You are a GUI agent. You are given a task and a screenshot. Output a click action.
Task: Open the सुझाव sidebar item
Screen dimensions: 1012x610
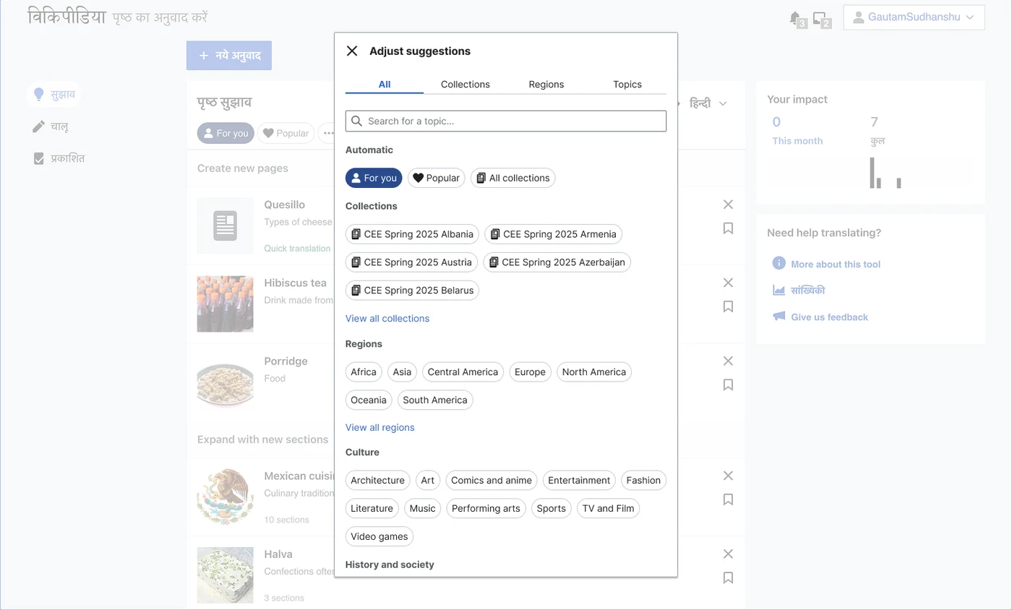pyautogui.click(x=54, y=95)
